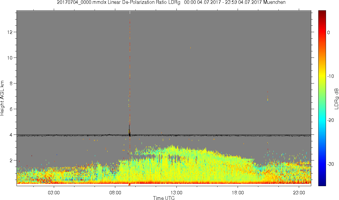Click the colorbar value -10
Viewport: 339px width, 200px height.
[x=330, y=76]
